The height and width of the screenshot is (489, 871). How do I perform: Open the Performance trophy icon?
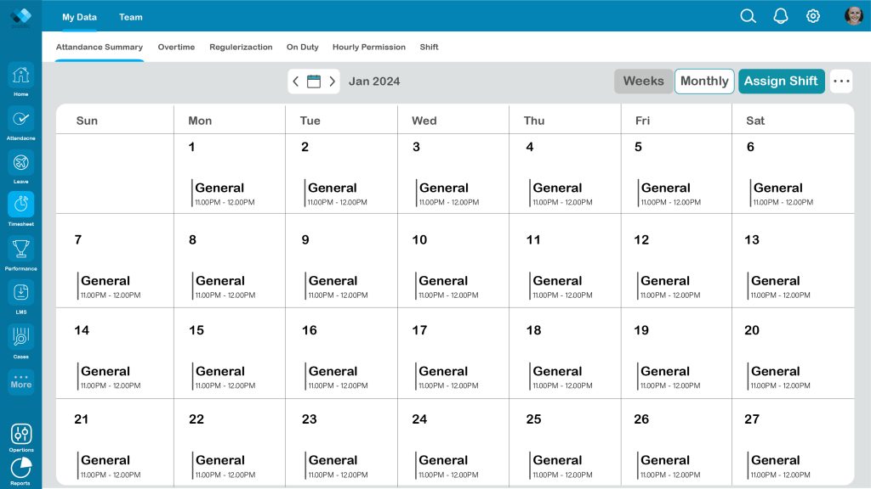[20, 249]
